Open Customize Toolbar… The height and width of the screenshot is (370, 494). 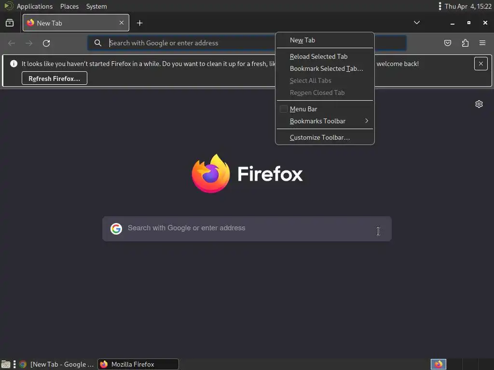(x=325, y=137)
